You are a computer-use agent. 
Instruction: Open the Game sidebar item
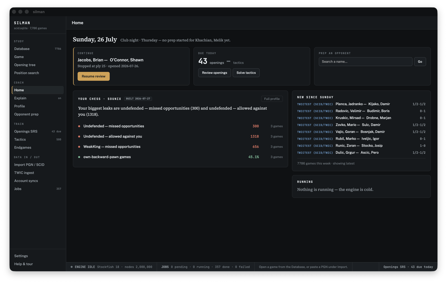point(38,57)
